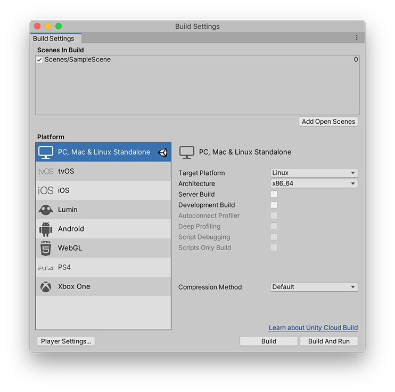Toggle the Scripts Only Build checkbox
Viewport: 395px width, 392px height.
(274, 247)
